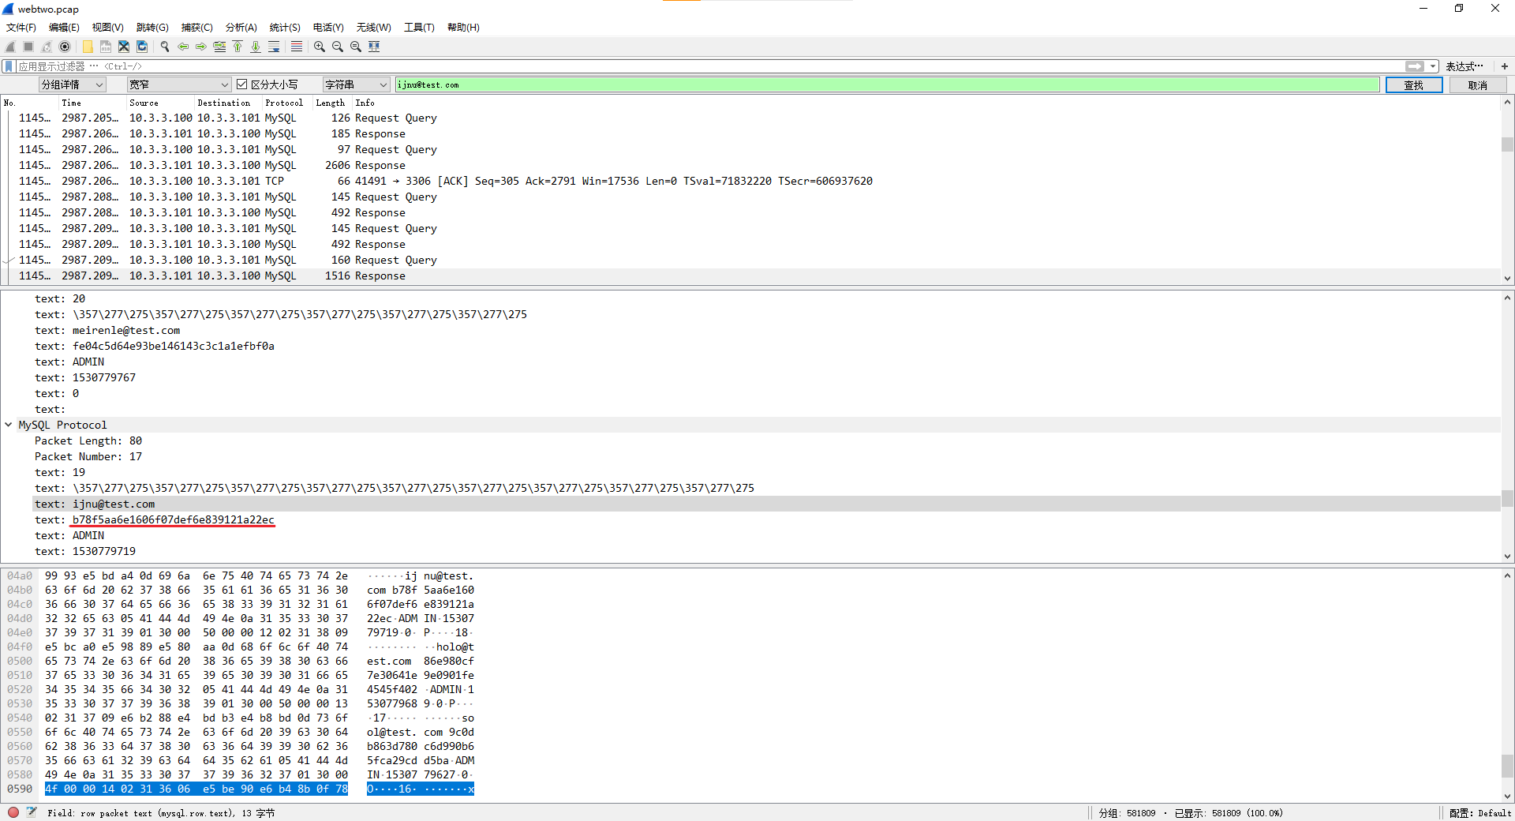This screenshot has height=821, width=1515.
Task: Click the 查找 find button
Action: tap(1414, 84)
